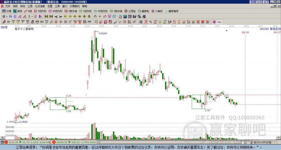Screen dimensions: 281x150
Task: Expand the 日 period dropdown
Action: pos(7,17)
